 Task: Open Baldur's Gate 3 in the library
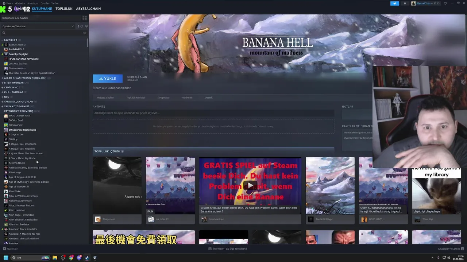coord(17,45)
